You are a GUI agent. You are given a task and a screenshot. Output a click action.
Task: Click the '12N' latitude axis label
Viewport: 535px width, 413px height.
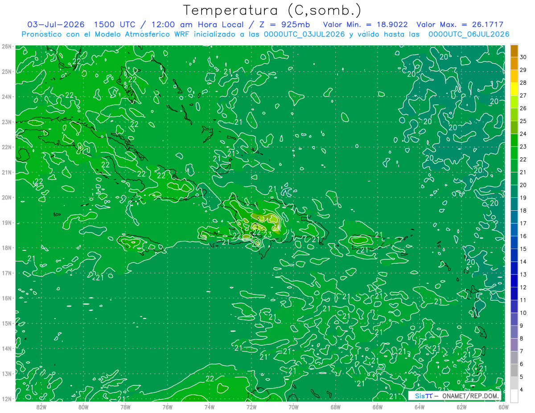pyautogui.click(x=6, y=399)
